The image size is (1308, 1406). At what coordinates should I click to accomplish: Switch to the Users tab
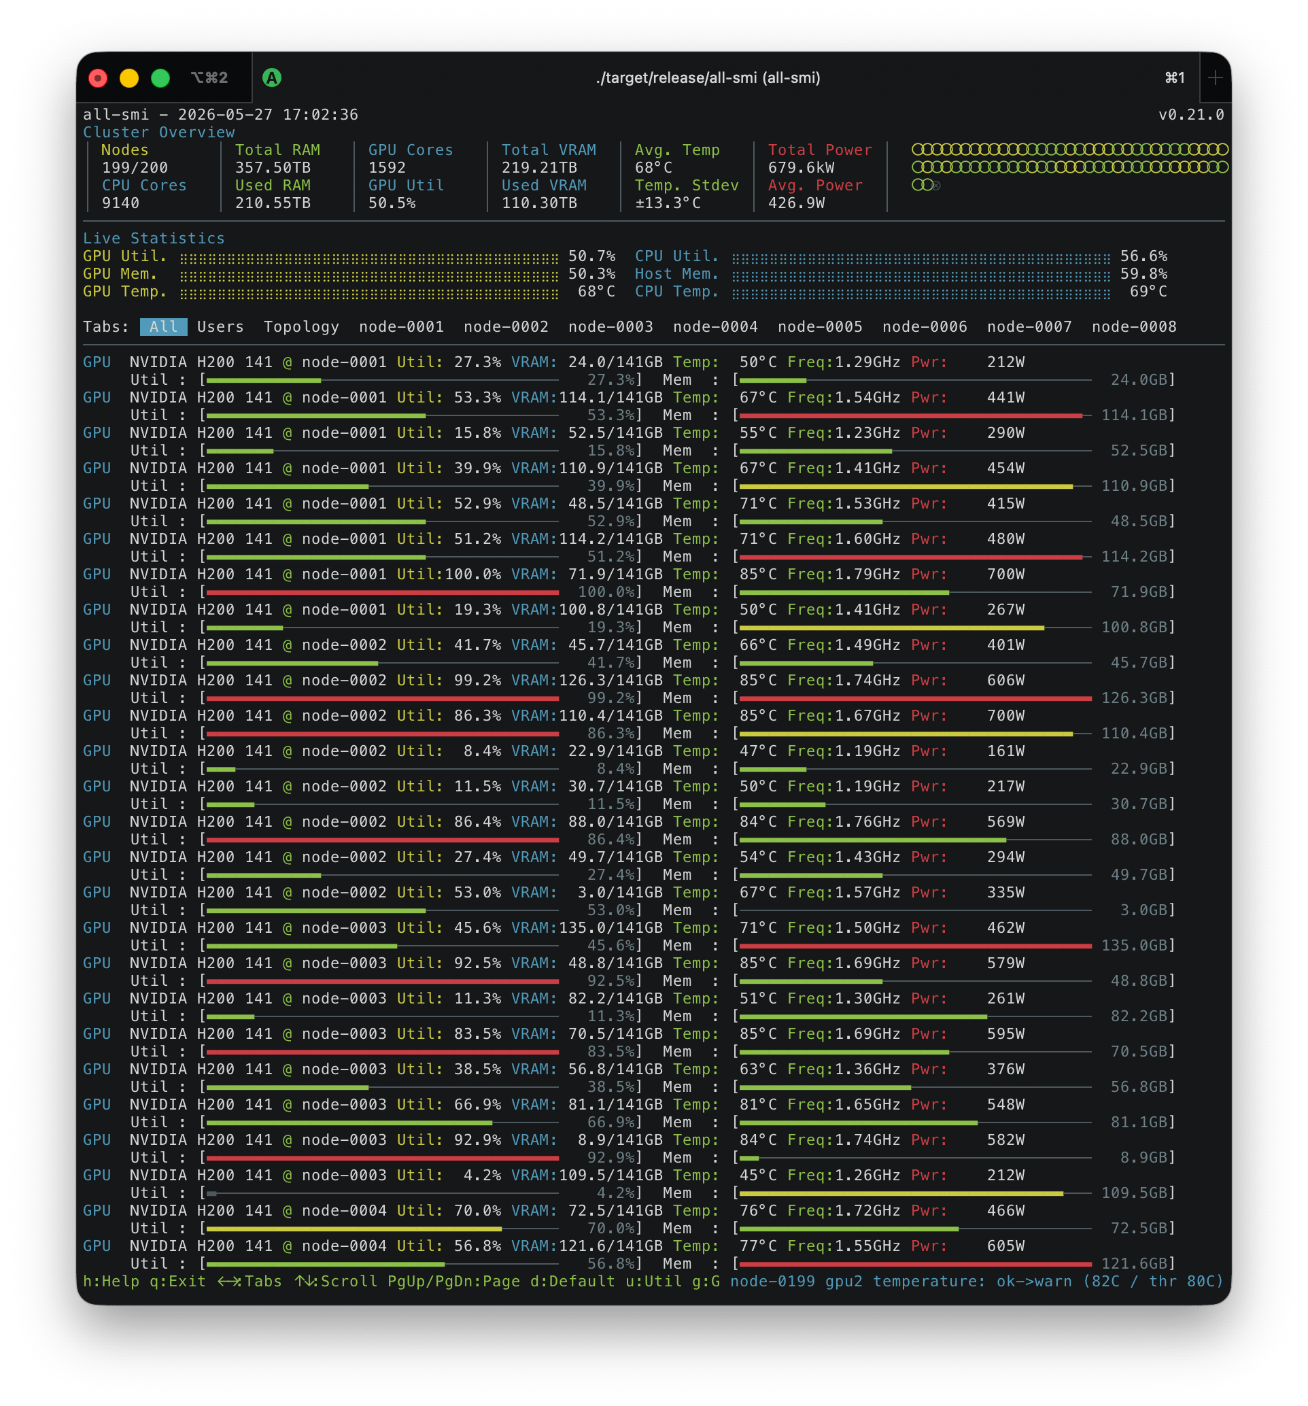click(x=220, y=327)
